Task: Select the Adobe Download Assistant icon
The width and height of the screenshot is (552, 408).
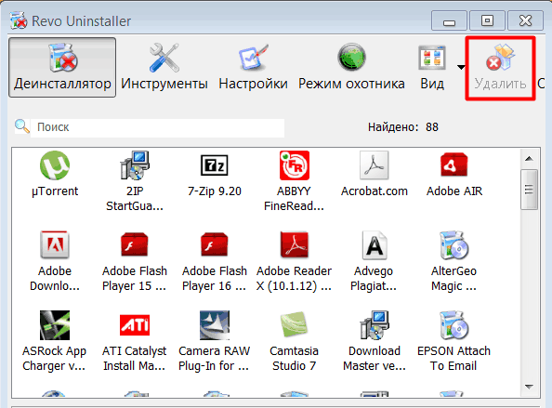Action: pos(55,244)
